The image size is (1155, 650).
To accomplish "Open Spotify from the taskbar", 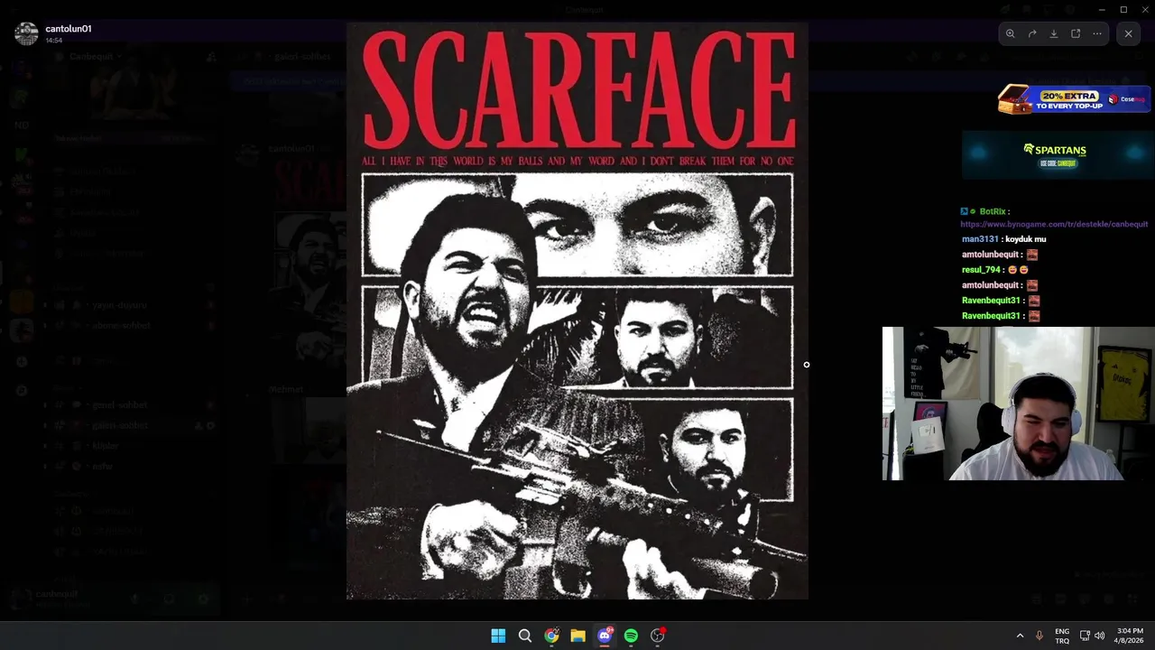I will point(631,636).
